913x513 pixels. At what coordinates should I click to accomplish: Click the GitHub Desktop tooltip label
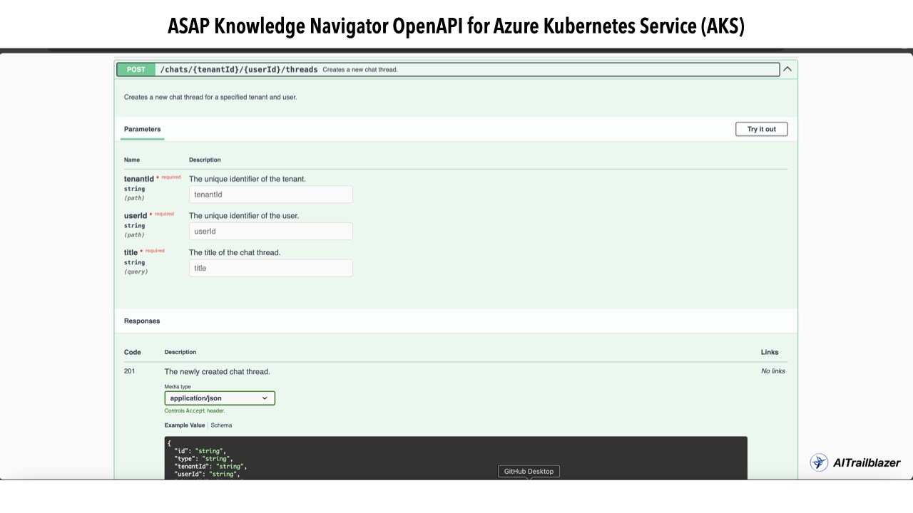click(x=529, y=471)
